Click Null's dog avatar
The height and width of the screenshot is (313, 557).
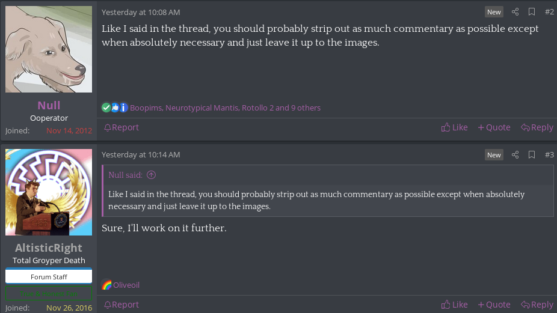click(49, 49)
